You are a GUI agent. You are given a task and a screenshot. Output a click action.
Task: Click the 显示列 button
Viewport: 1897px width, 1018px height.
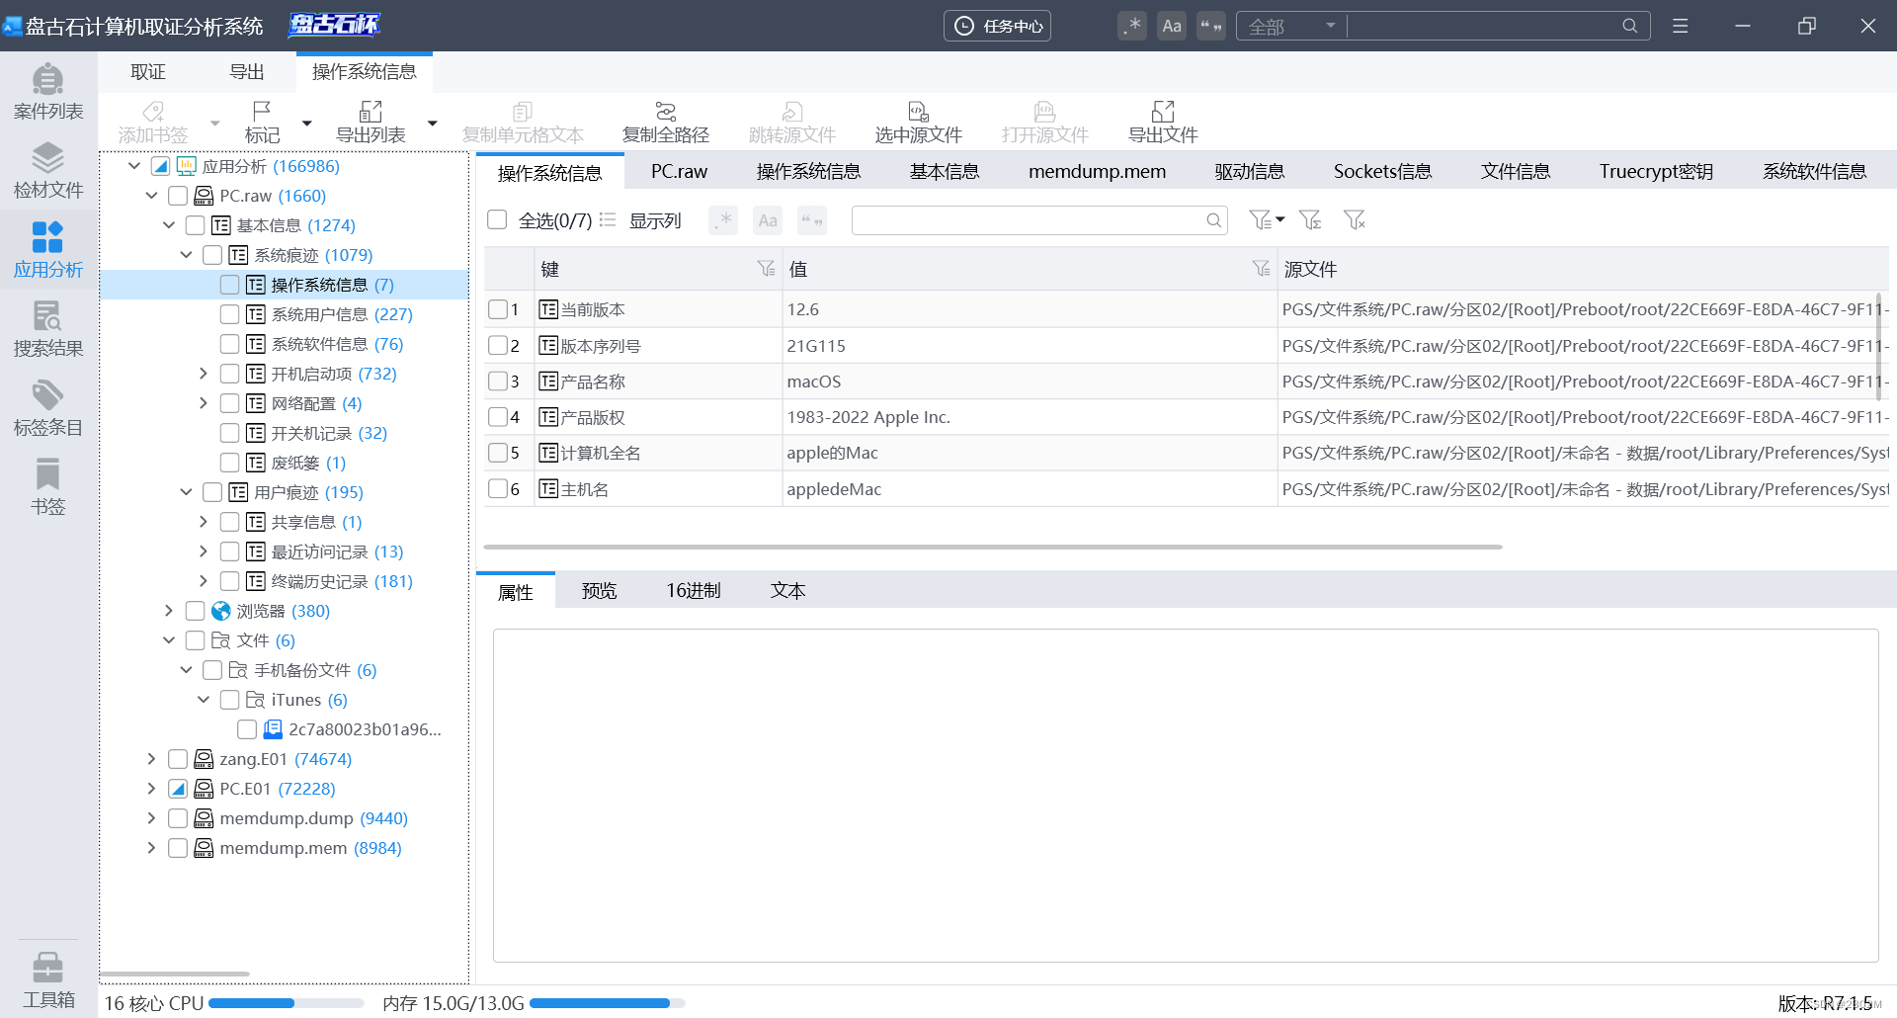point(655,219)
